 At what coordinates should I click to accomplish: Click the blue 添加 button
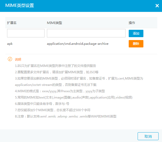[136, 33]
